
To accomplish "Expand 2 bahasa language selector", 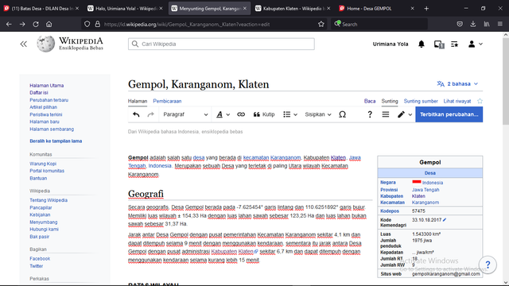I will click(x=458, y=84).
